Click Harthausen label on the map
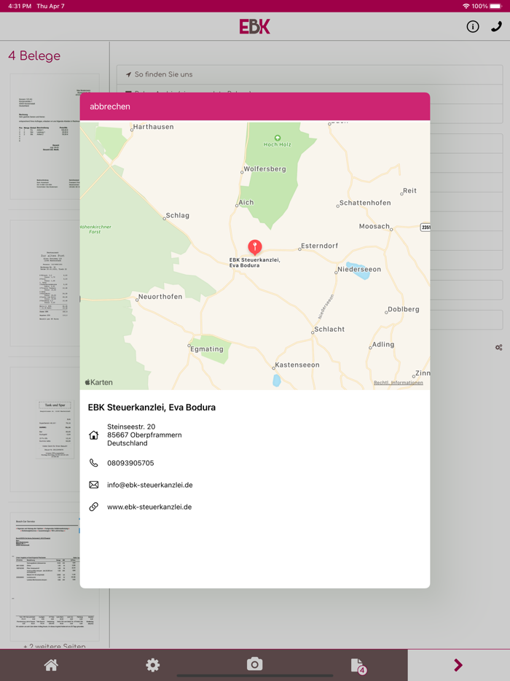 pyautogui.click(x=153, y=127)
